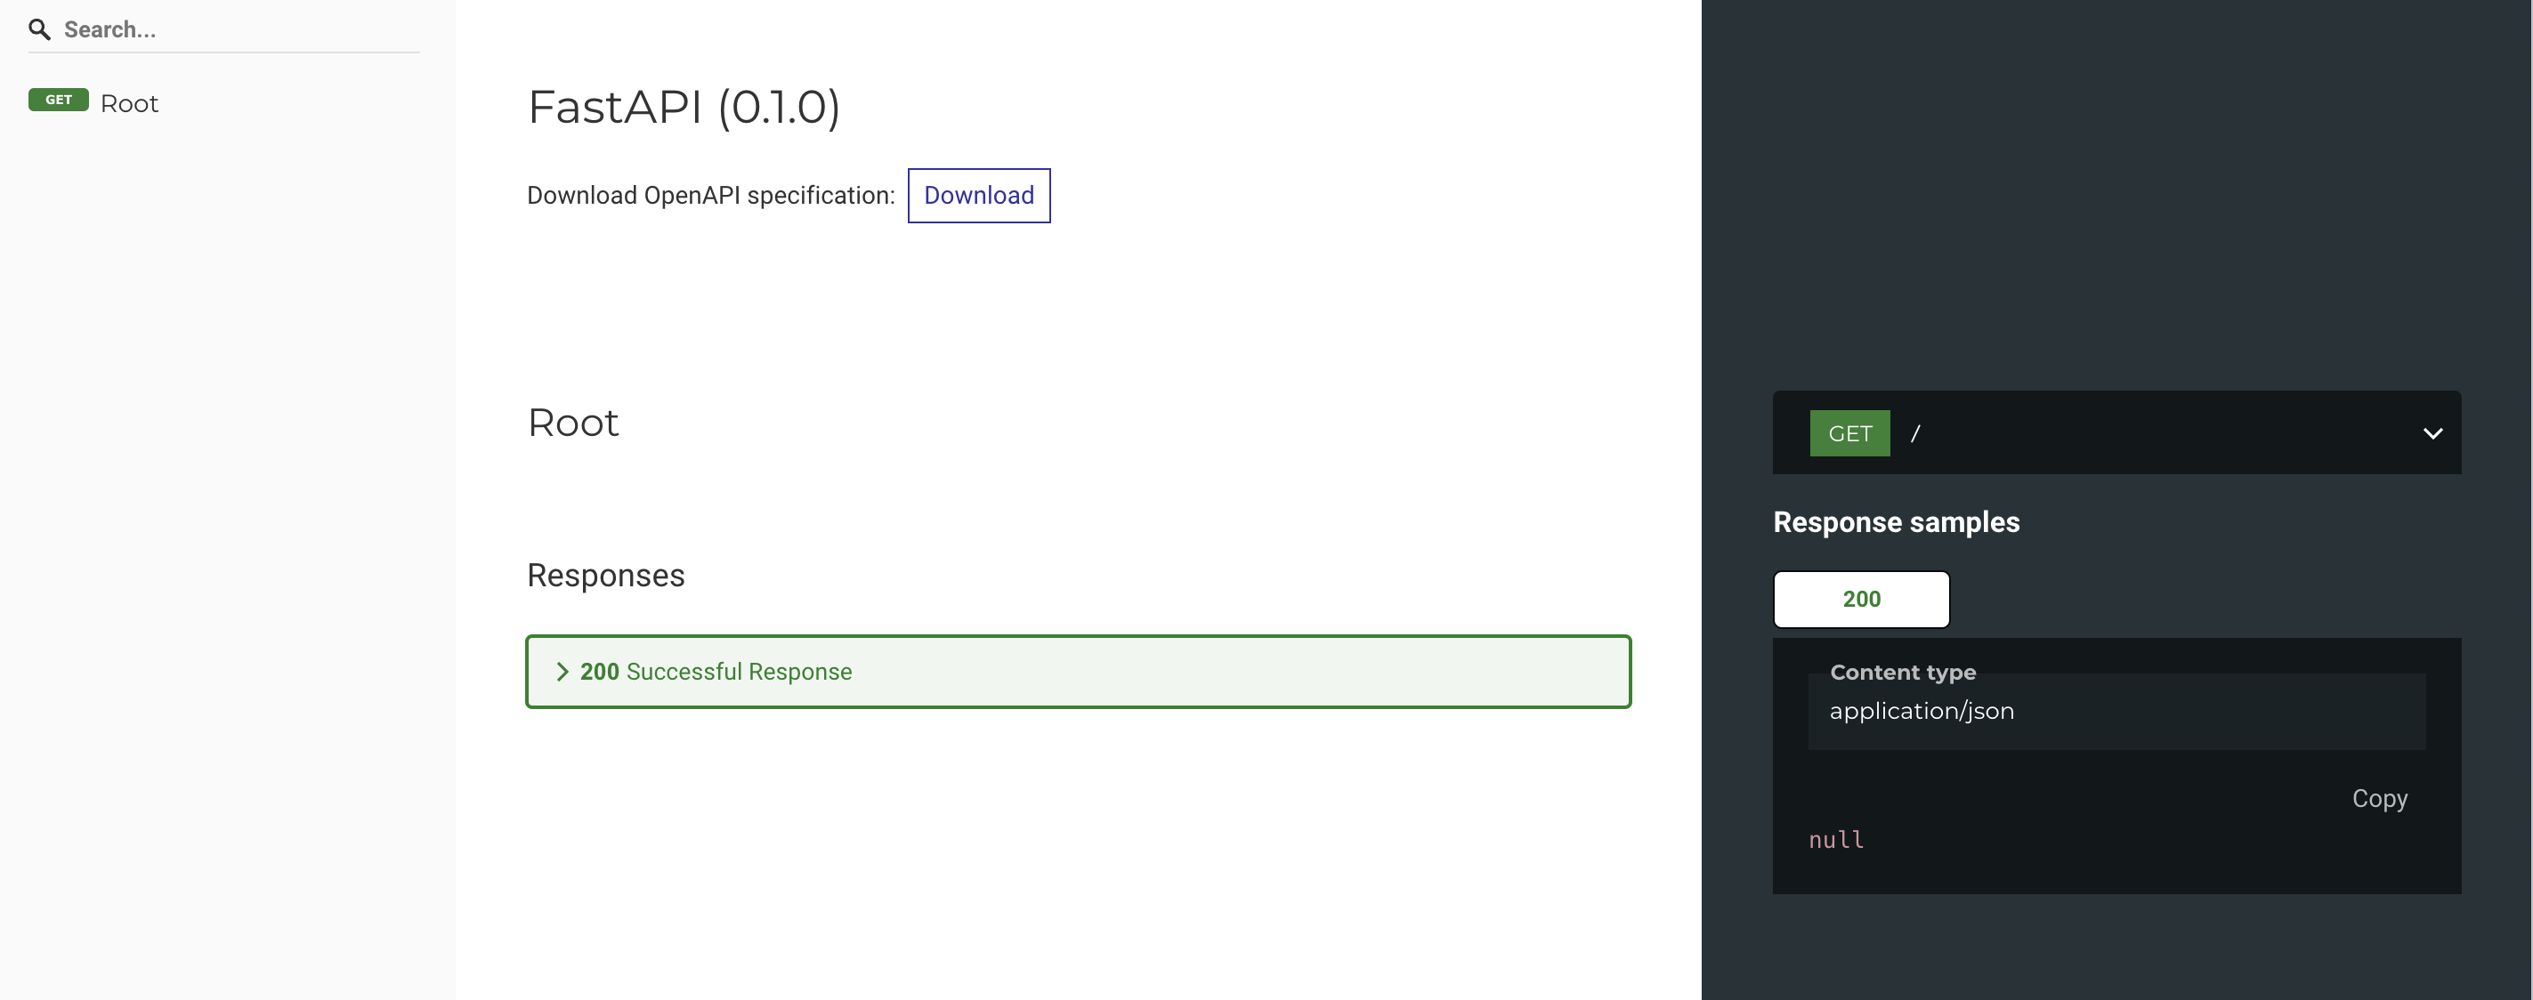This screenshot has width=2533, height=1000.
Task: Click the GET badge in the request panel
Action: 1849,432
